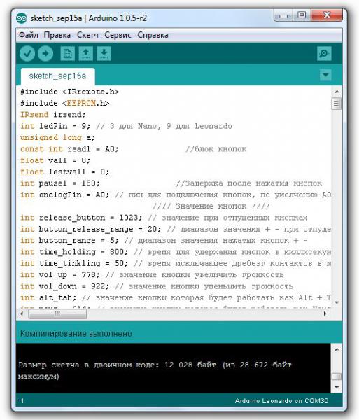Click the code 'int button_range = 5;'
The height and width of the screenshot is (420, 359).
[69, 241]
